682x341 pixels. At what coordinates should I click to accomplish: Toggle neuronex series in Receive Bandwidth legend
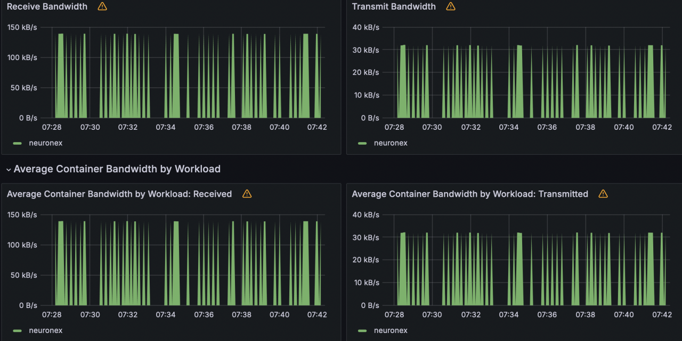coord(46,143)
